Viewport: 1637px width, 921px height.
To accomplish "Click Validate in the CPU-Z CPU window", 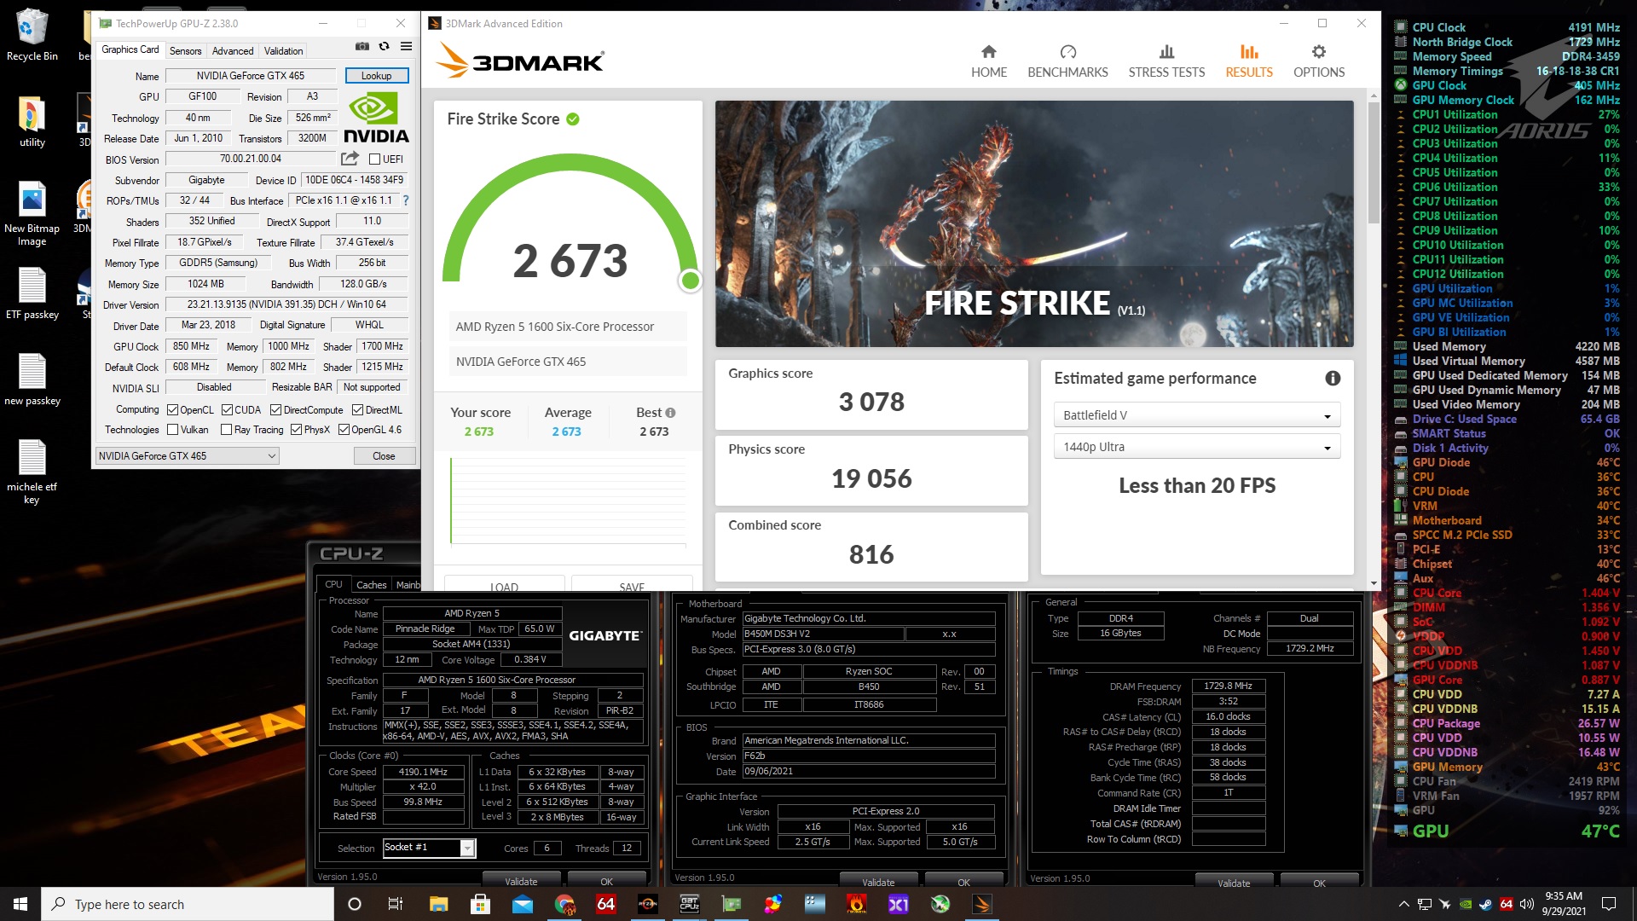I will point(521,881).
